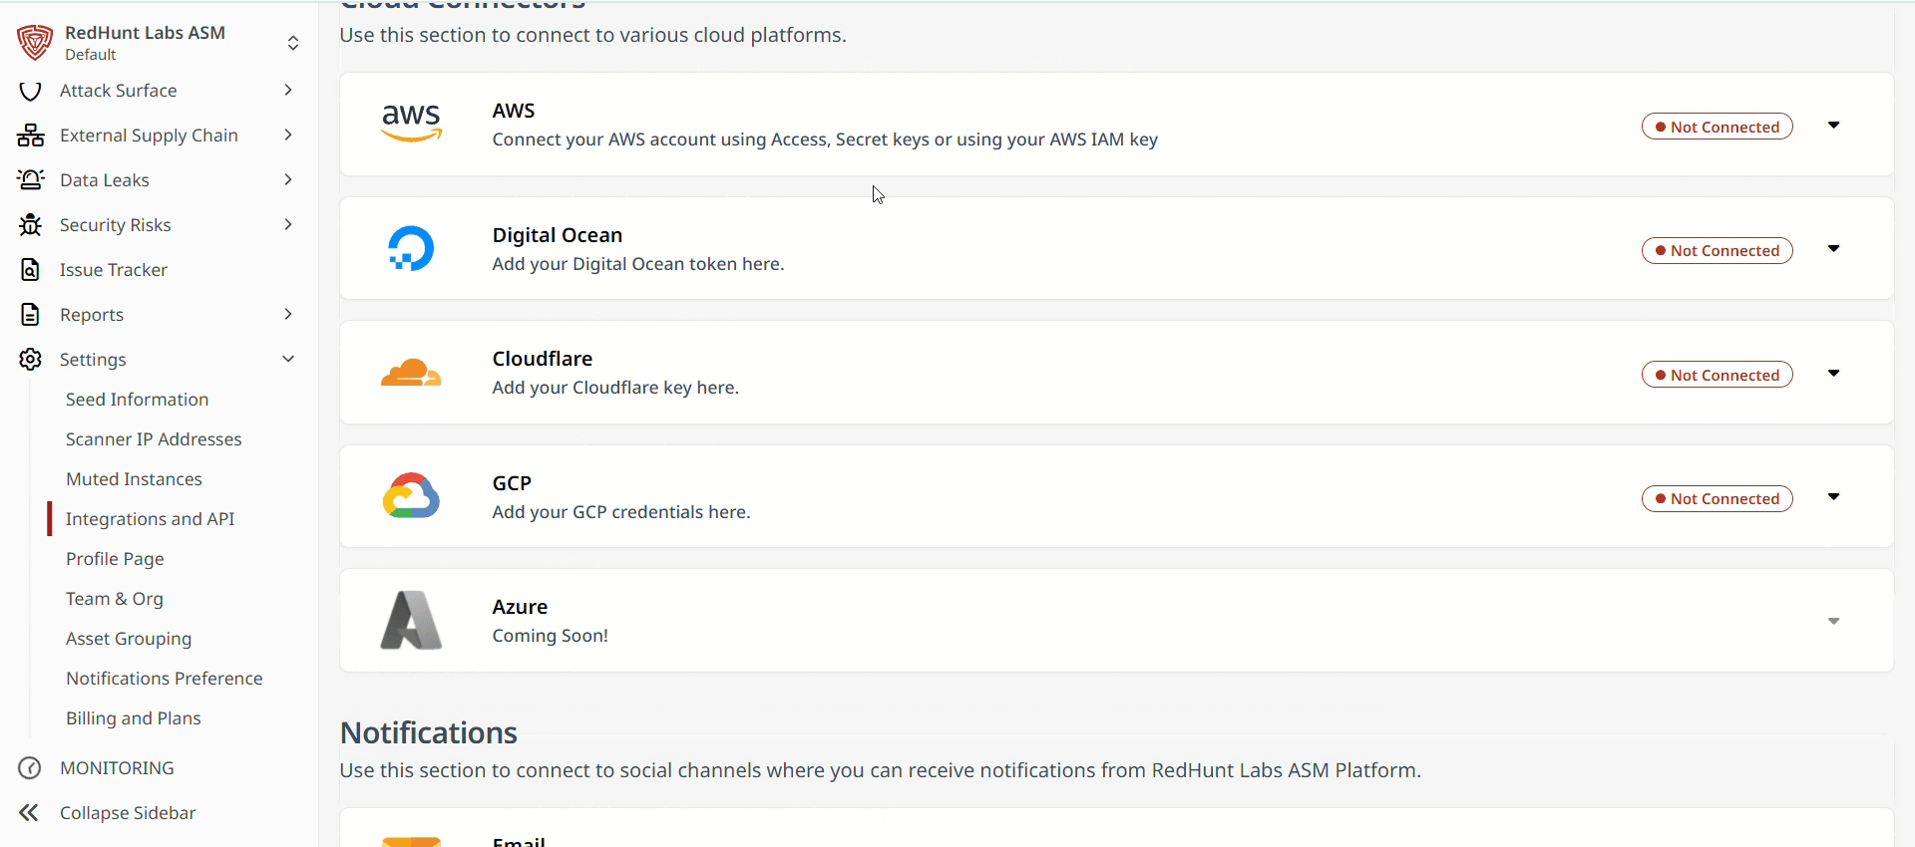1915x847 pixels.
Task: Click the Issue Tracker icon
Action: coord(31,270)
